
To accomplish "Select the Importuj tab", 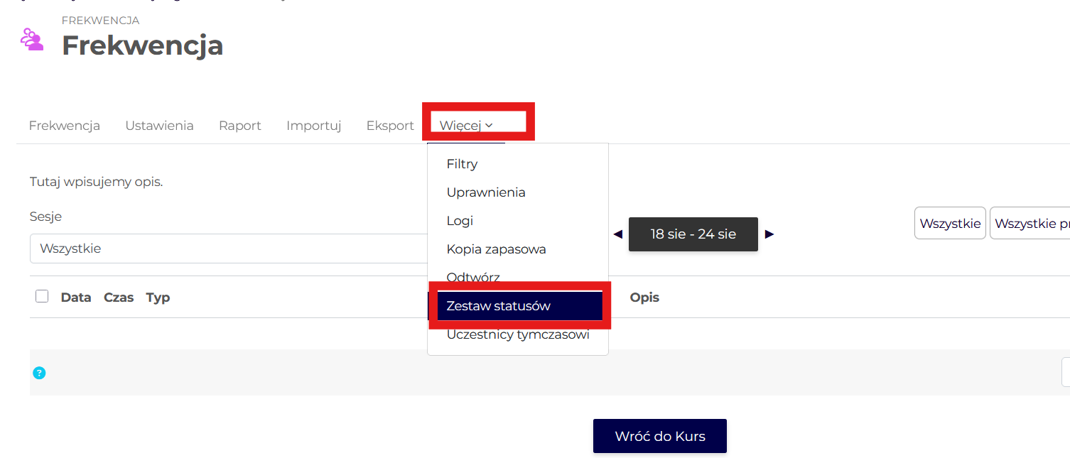I will [313, 126].
